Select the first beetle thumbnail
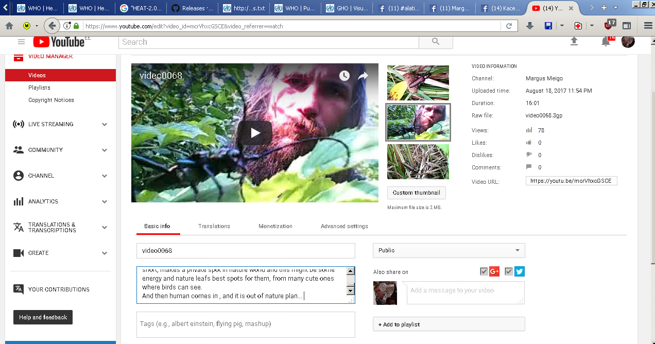This screenshot has height=344, width=655. (418, 82)
